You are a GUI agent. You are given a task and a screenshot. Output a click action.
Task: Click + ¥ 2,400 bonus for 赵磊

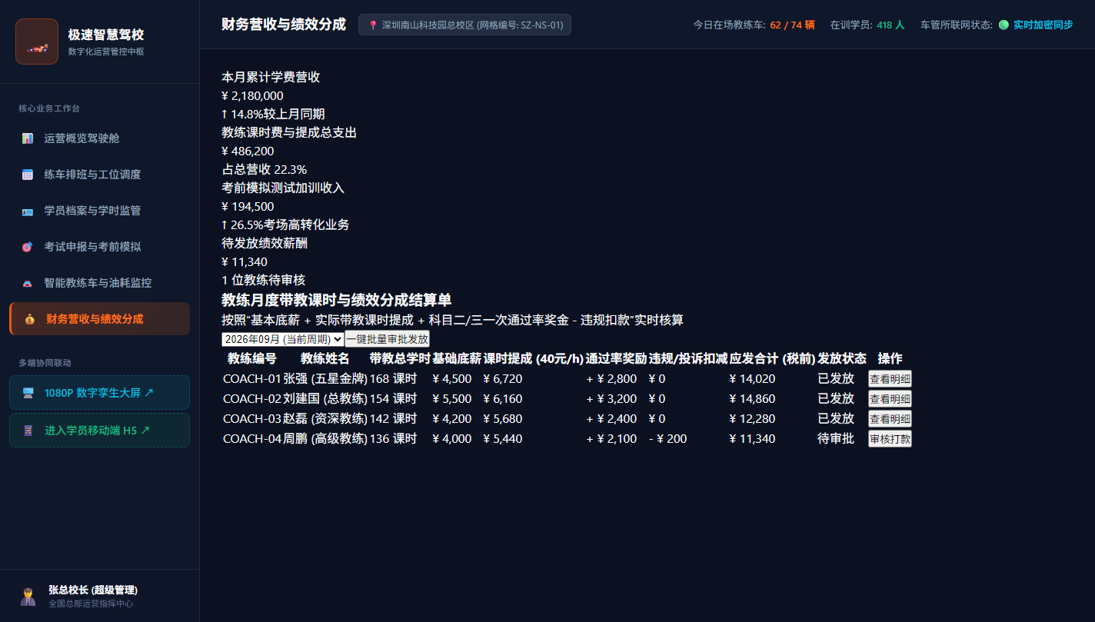click(x=617, y=418)
